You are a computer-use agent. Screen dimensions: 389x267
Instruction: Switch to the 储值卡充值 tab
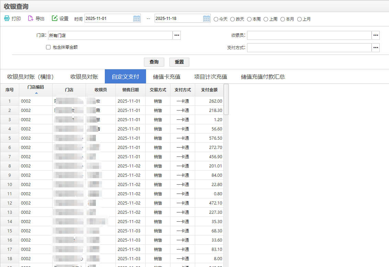coord(167,77)
